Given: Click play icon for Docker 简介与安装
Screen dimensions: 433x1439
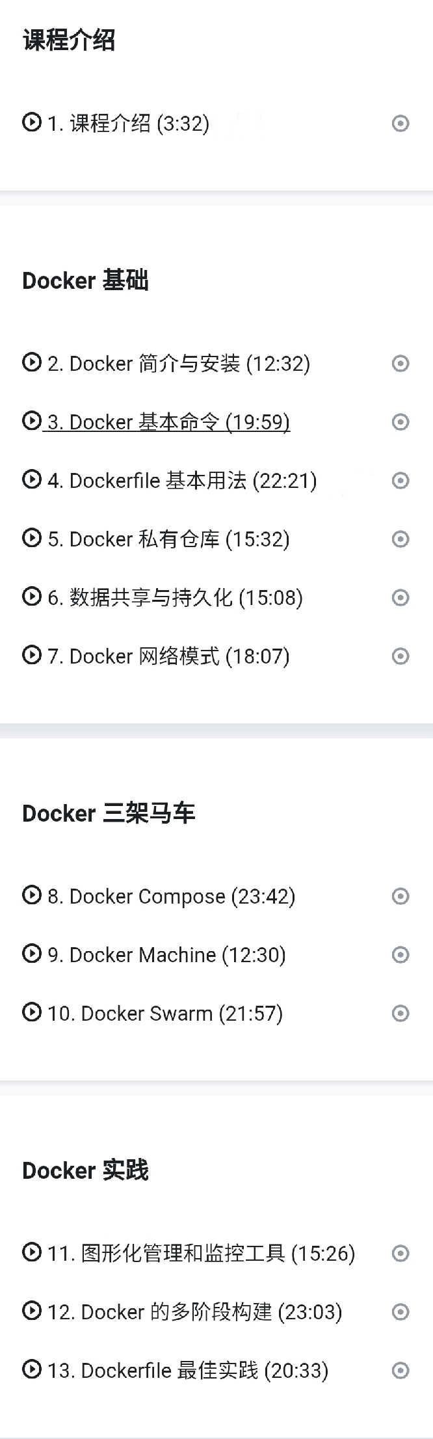Looking at the screenshot, I should (31, 362).
